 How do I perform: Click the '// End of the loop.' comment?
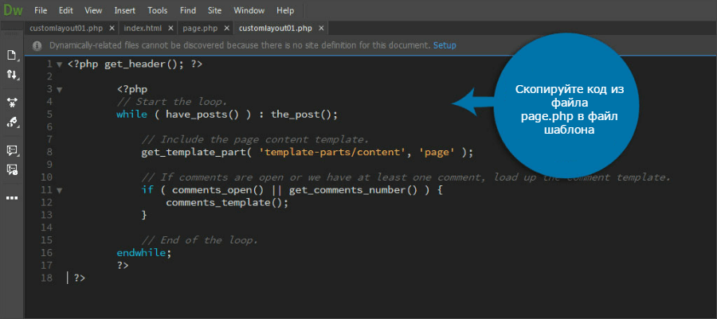[x=200, y=240]
